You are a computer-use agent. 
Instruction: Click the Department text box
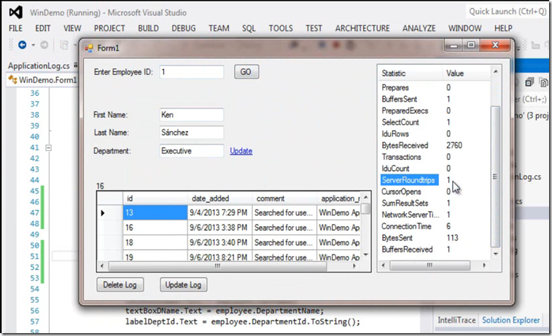pyautogui.click(x=192, y=151)
